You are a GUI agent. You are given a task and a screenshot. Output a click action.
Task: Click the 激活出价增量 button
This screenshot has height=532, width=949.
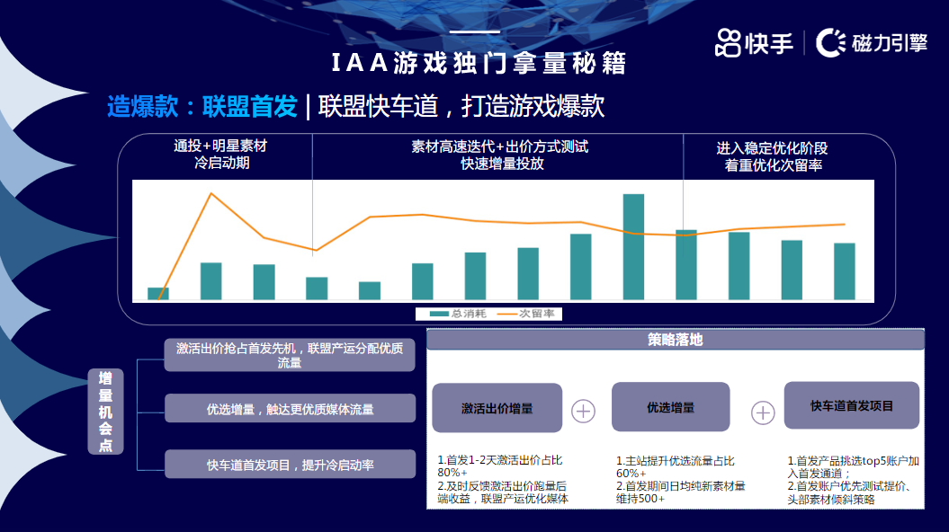tap(498, 406)
